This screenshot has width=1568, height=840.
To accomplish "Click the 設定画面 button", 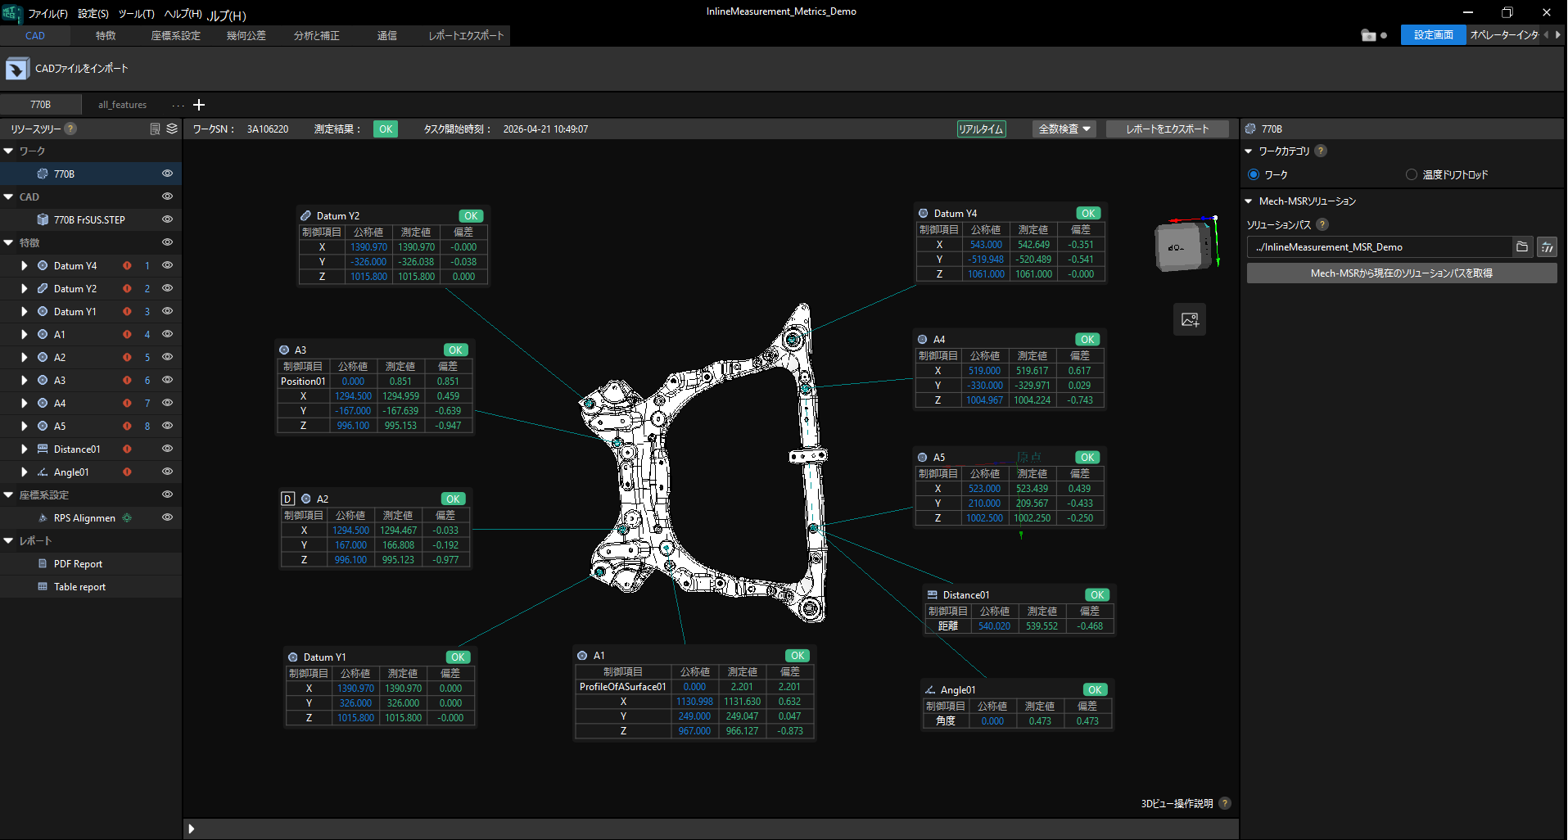I will coord(1433,34).
